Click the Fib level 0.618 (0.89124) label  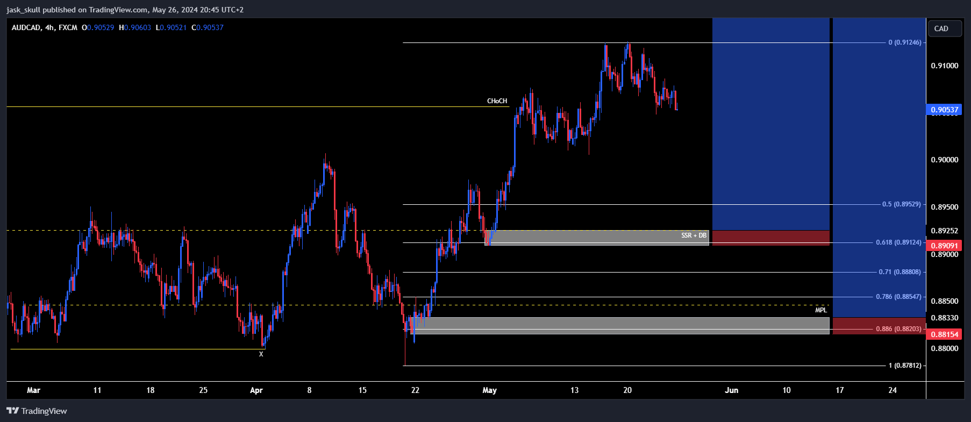[x=898, y=242]
